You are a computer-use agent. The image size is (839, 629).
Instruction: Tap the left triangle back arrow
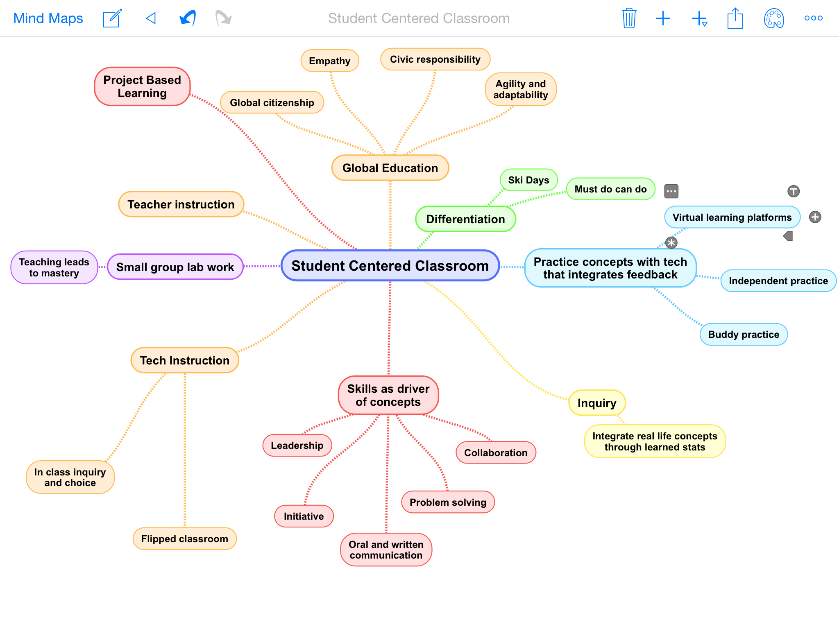(151, 18)
